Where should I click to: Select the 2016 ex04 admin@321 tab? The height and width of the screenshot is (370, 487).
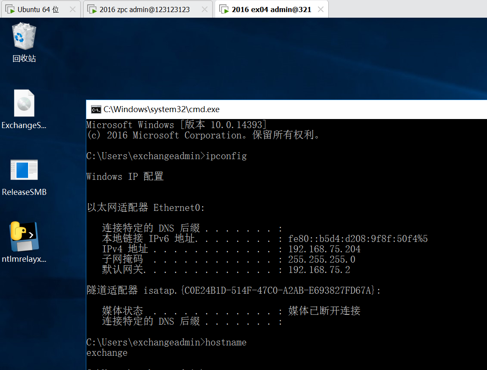pos(271,9)
